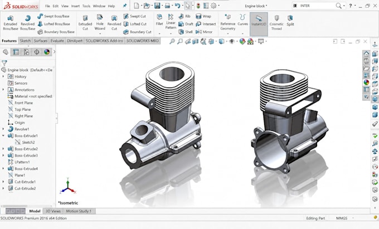Select the Rib tool

click(184, 16)
